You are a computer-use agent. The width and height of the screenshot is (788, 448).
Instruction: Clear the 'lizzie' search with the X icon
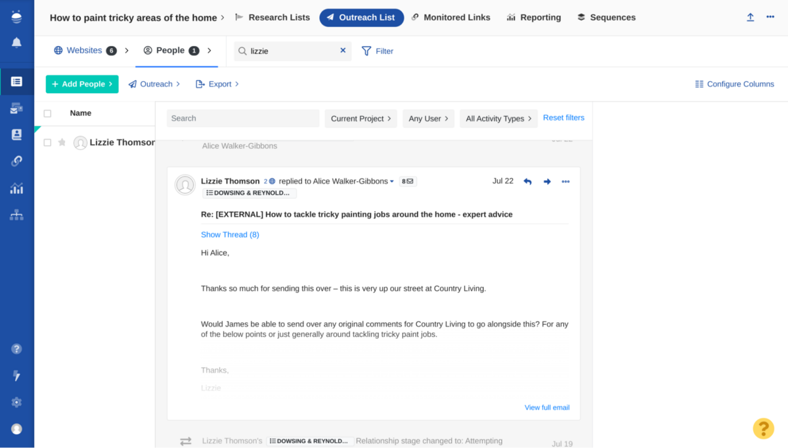click(x=343, y=51)
